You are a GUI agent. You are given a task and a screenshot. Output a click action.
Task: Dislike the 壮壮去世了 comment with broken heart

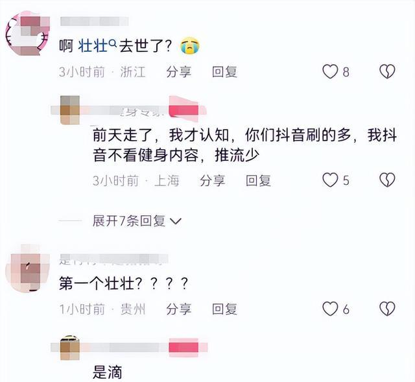coord(387,71)
